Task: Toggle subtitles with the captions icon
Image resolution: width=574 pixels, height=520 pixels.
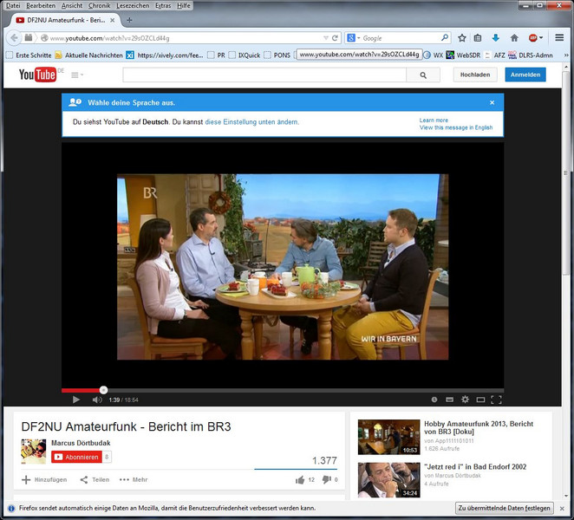Action: 449,400
